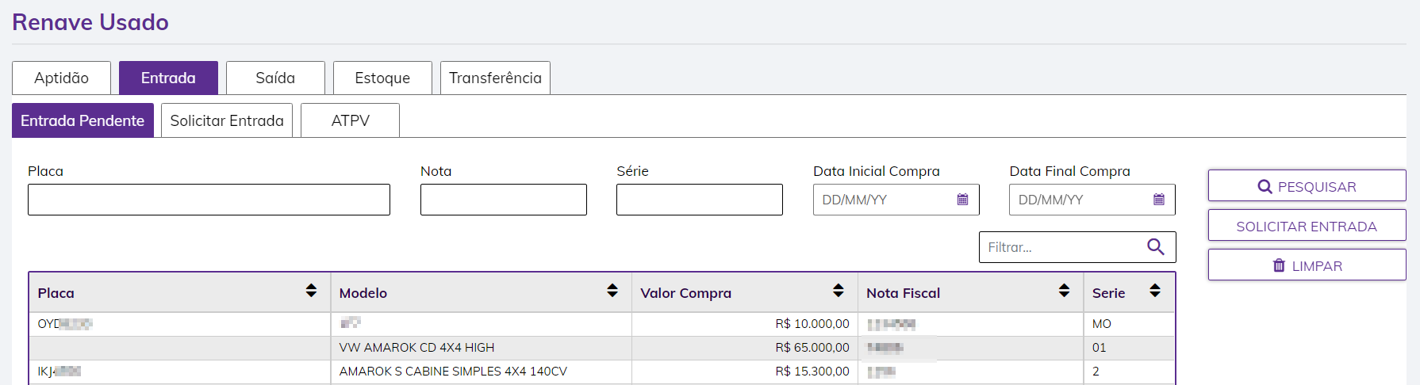Sort table by Serie column
This screenshot has height=385, width=1420.
(x=1155, y=291)
